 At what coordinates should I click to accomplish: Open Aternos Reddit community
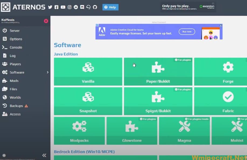click(76, 7)
